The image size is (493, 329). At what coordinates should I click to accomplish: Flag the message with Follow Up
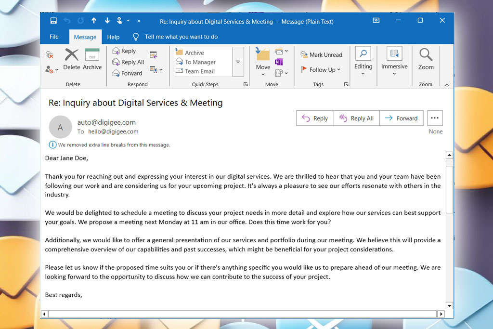pos(320,69)
